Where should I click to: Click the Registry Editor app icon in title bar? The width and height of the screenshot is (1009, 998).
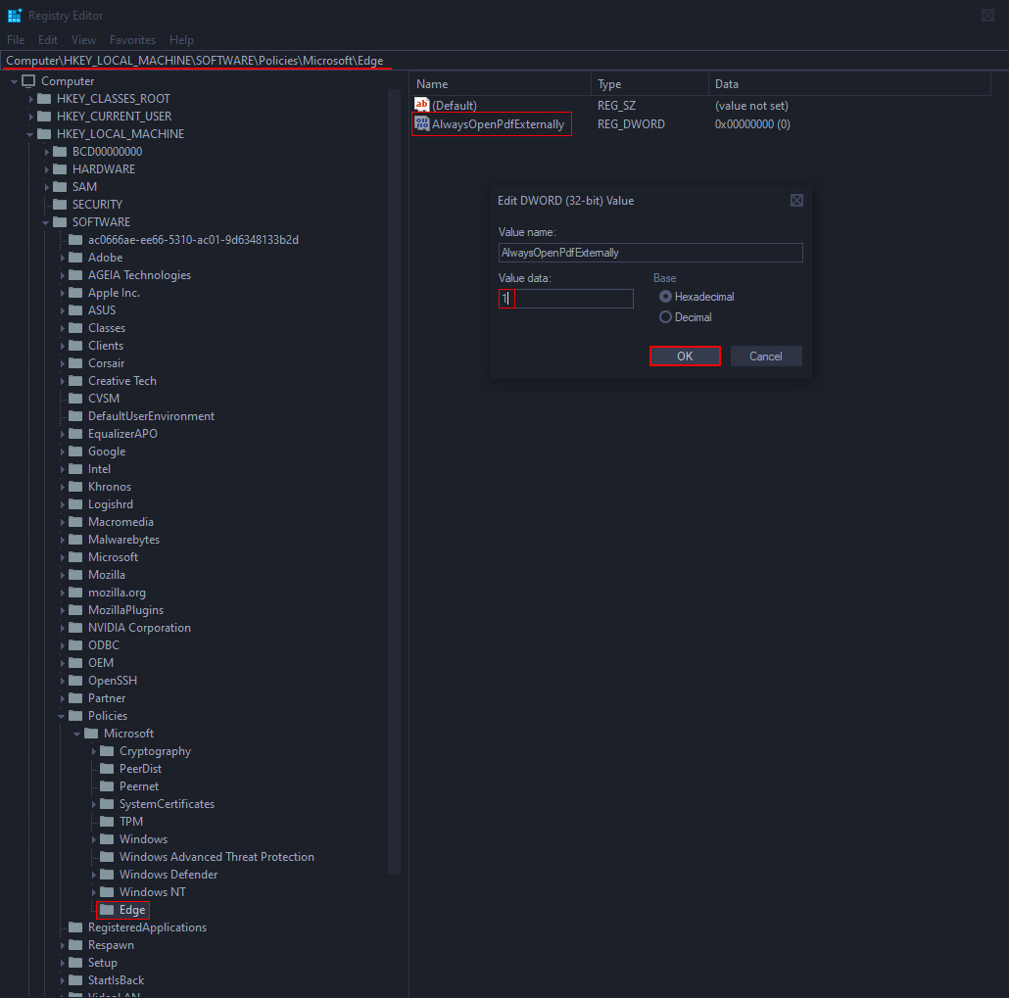click(x=14, y=15)
